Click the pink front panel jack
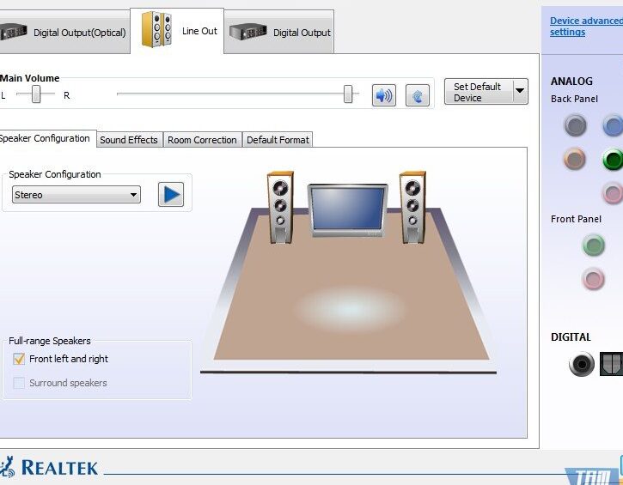 coord(593,279)
